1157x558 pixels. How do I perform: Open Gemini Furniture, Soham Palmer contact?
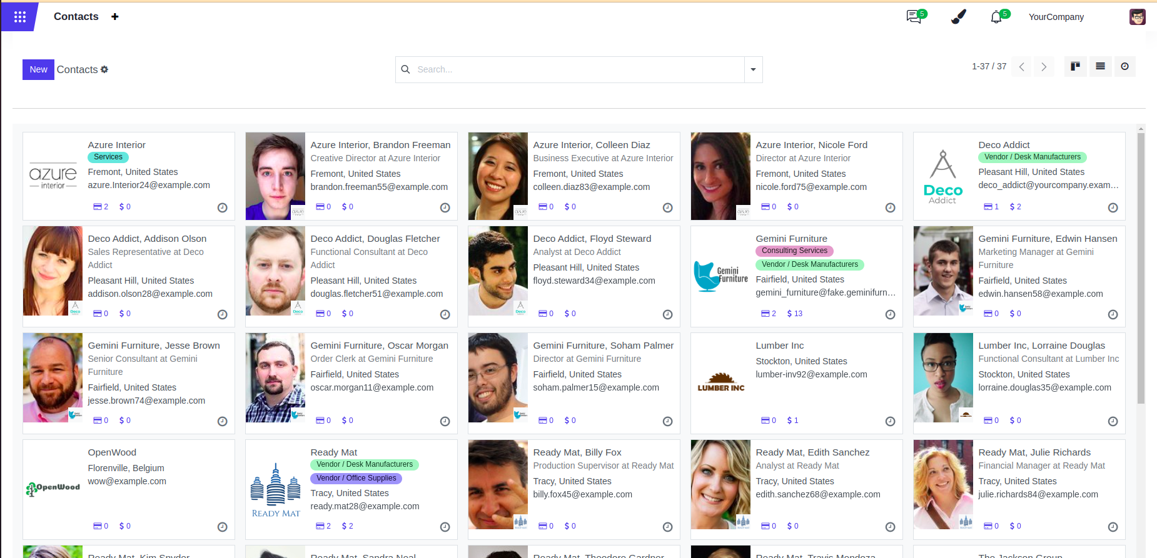tap(574, 384)
